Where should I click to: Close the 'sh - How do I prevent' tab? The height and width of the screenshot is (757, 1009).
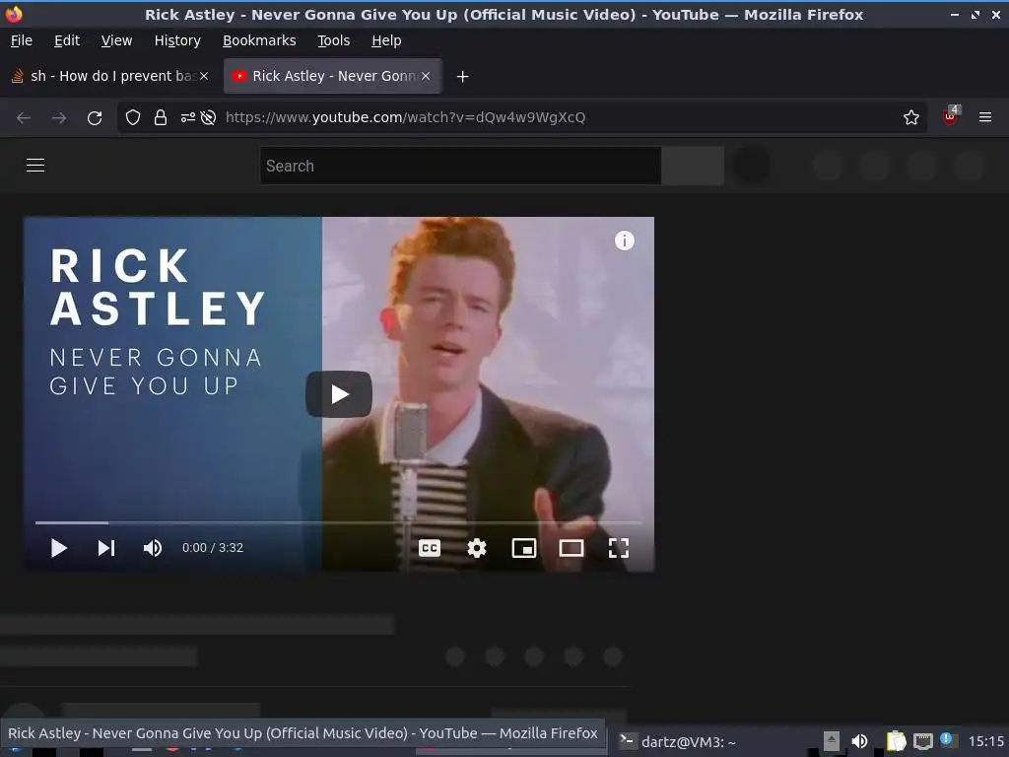click(x=204, y=76)
